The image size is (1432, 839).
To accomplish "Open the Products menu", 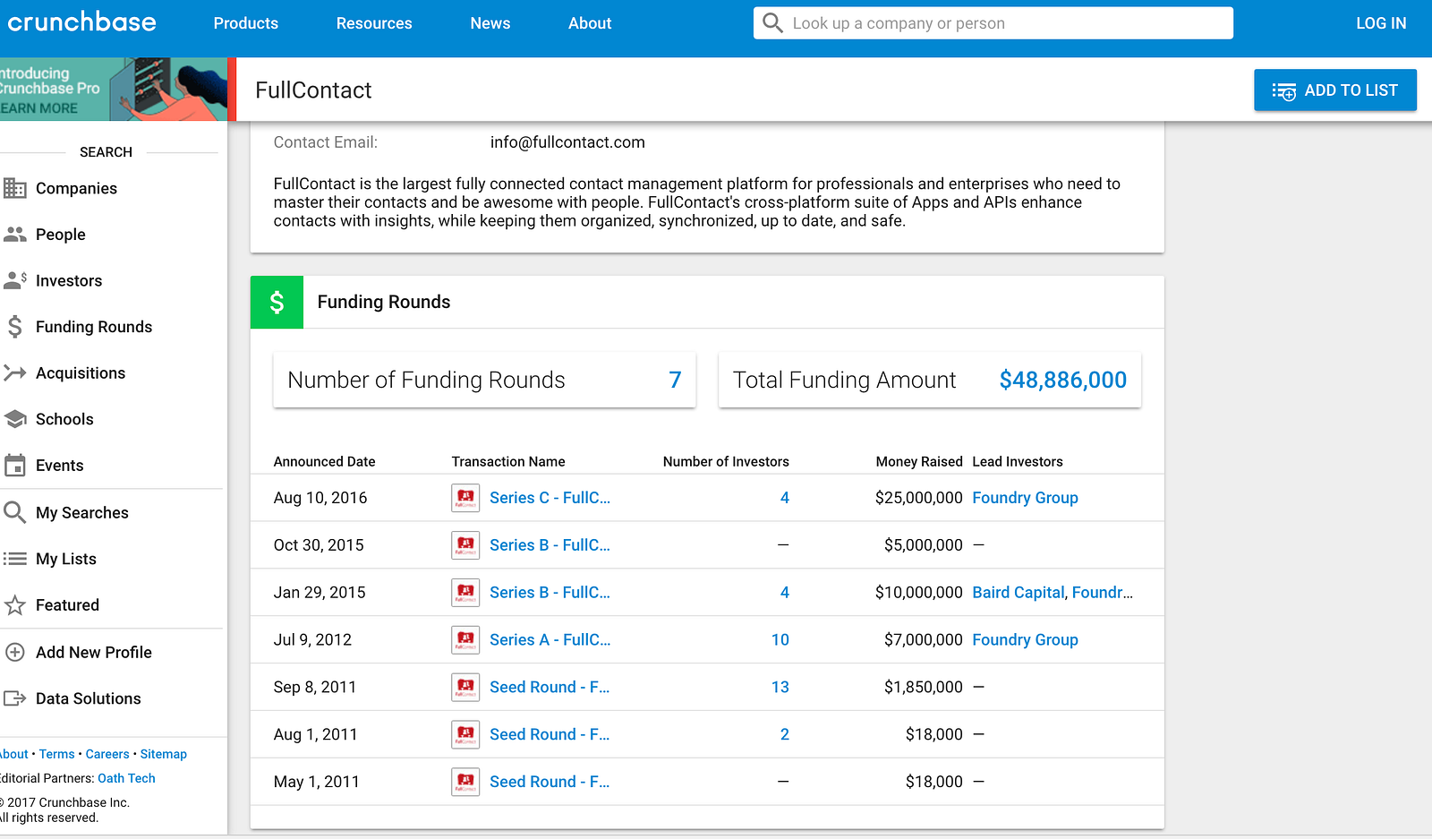I will click(x=246, y=23).
